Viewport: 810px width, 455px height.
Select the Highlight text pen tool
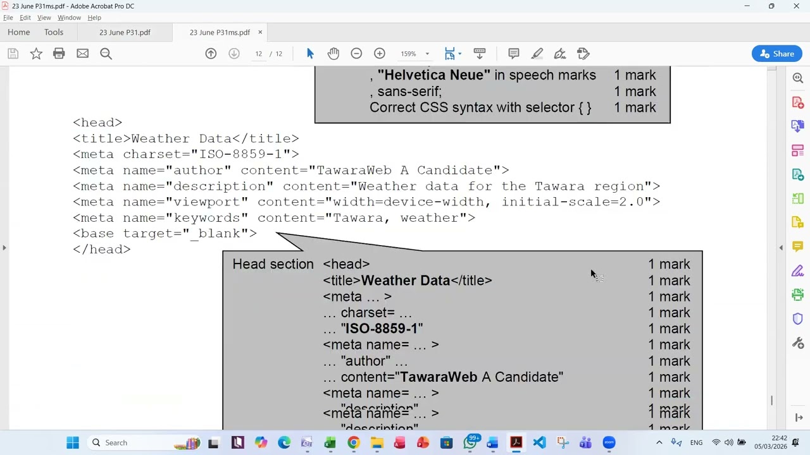(x=537, y=54)
